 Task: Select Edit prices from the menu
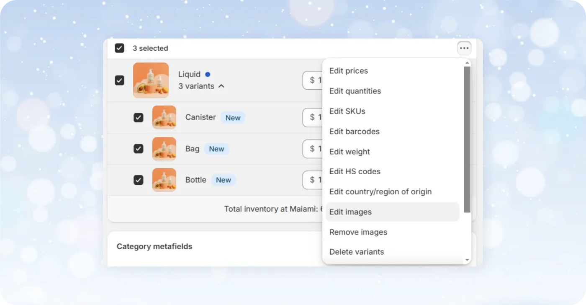click(348, 71)
